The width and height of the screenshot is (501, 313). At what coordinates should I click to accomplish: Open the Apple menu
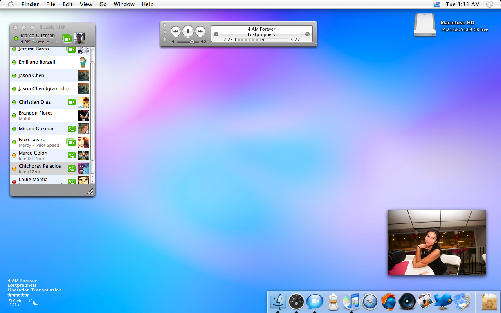click(11, 4)
